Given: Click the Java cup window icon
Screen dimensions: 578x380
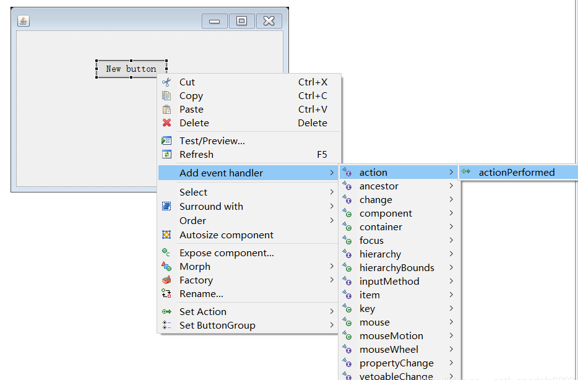Looking at the screenshot, I should (x=24, y=20).
